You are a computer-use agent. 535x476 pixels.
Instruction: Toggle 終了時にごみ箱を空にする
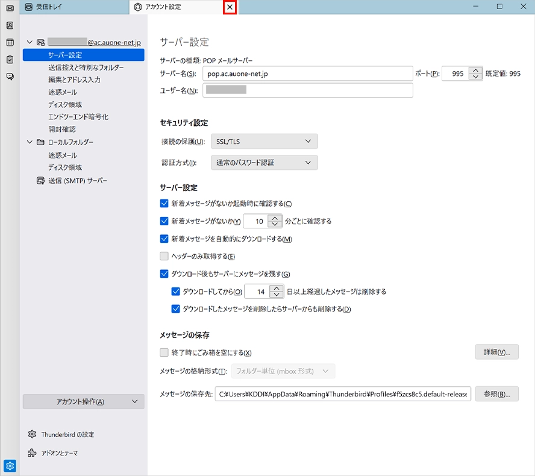pyautogui.click(x=164, y=354)
